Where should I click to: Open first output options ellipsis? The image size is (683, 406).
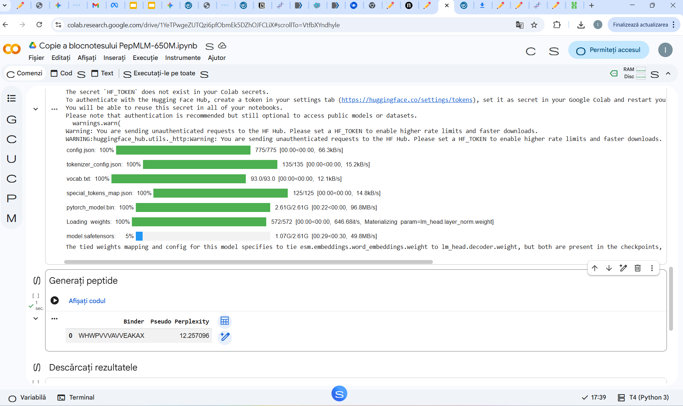tap(54, 109)
